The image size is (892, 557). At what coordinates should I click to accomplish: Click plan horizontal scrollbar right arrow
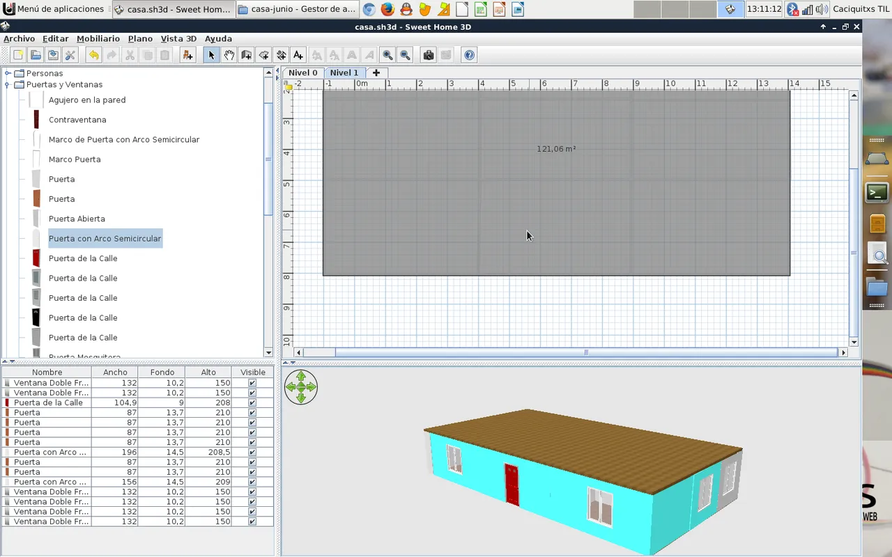coord(843,353)
